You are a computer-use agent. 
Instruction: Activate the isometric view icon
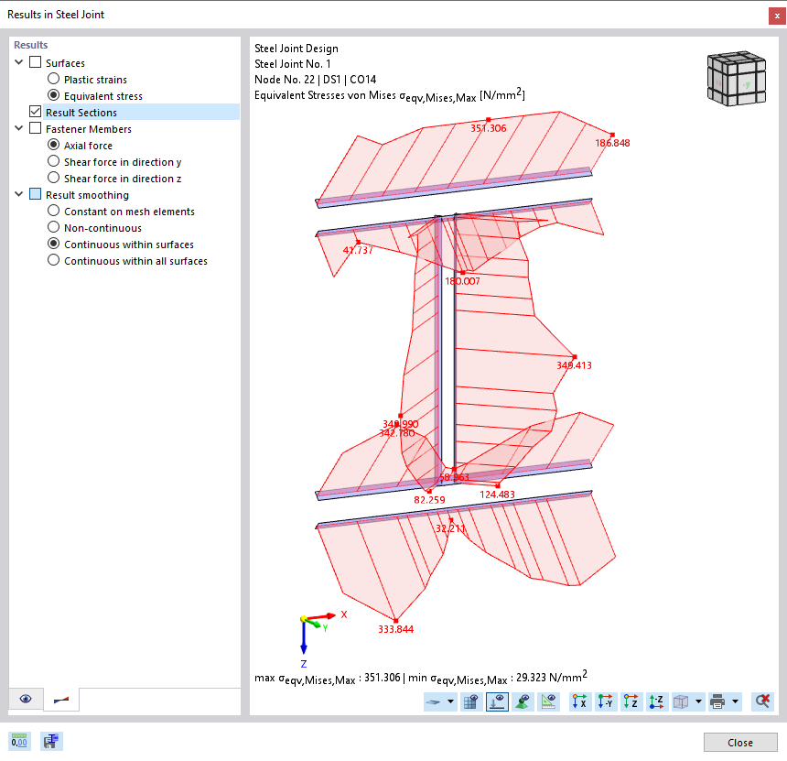pyautogui.click(x=680, y=701)
